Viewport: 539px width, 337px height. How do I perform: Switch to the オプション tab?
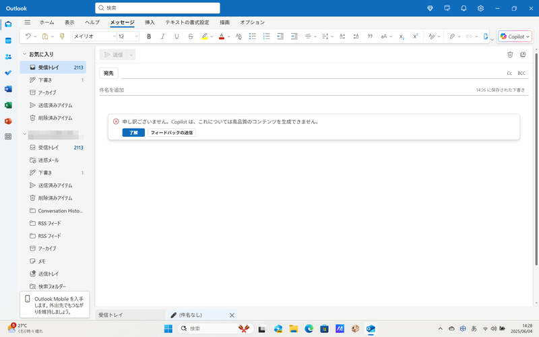click(x=252, y=22)
